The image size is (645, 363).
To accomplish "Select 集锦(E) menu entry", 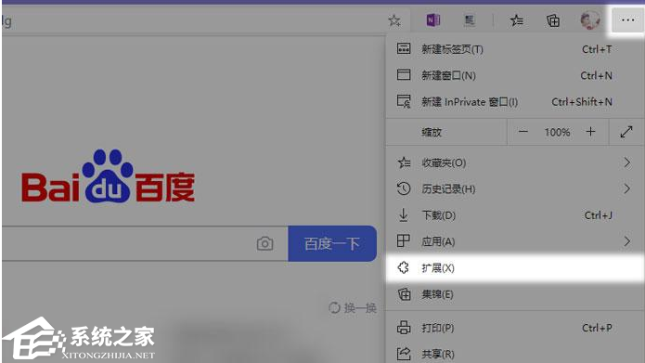I will click(515, 294).
